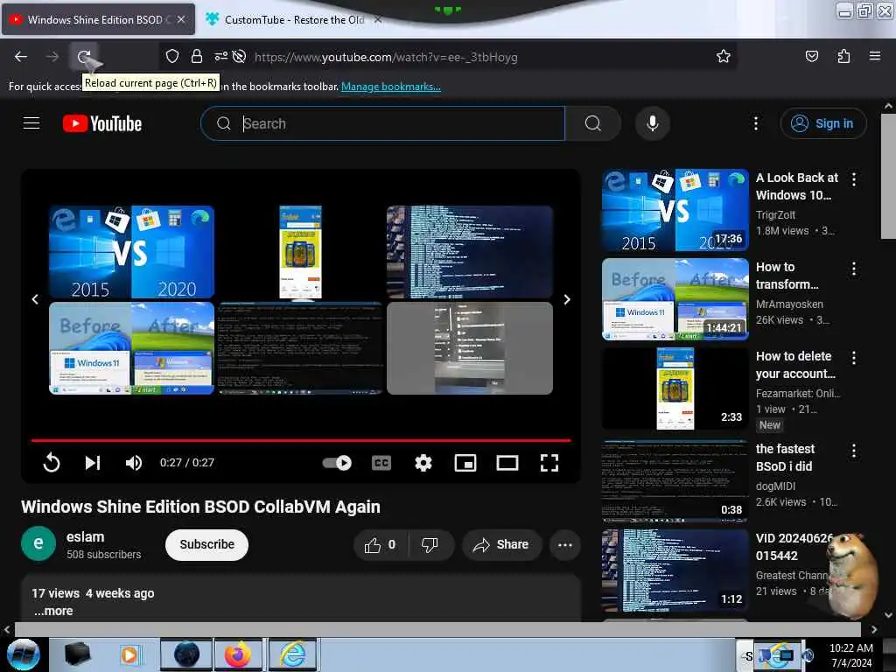Show next endscreen suggestions
Viewport: 896px width, 672px height.
pyautogui.click(x=567, y=299)
